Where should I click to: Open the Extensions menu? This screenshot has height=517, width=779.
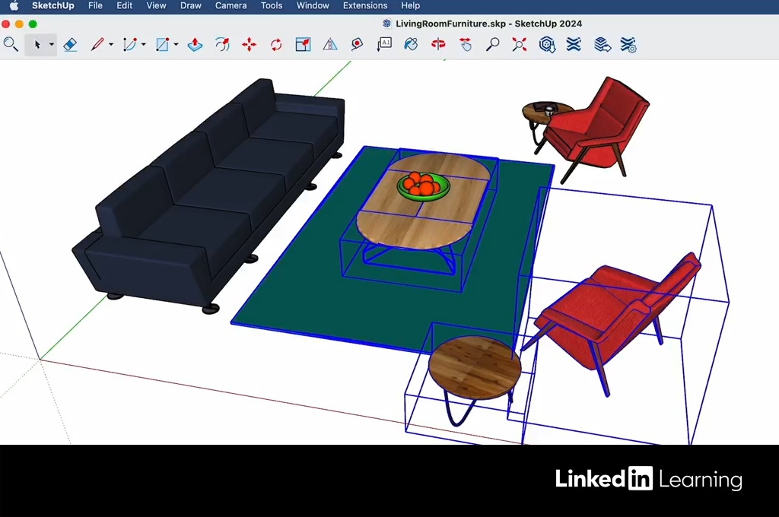point(365,5)
